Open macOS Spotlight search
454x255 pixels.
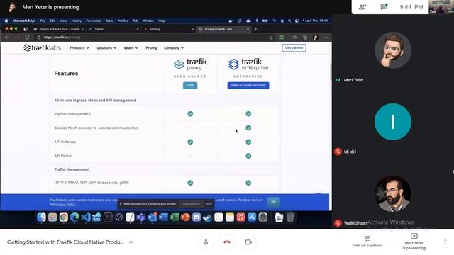(x=289, y=21)
